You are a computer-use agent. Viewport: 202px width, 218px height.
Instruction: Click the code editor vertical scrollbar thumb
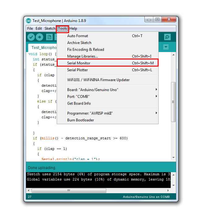tap(173, 102)
